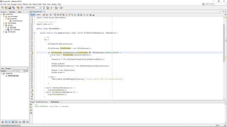The width and height of the screenshot is (227, 127).
Task: Click the Find Next Occurrence icon
Action: 61,15
